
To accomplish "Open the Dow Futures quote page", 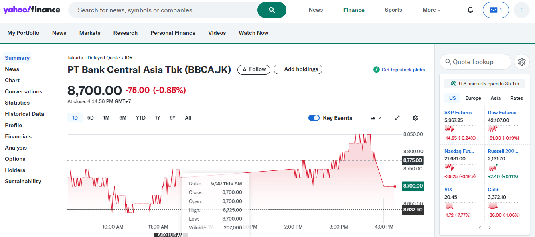I will 502,112.
